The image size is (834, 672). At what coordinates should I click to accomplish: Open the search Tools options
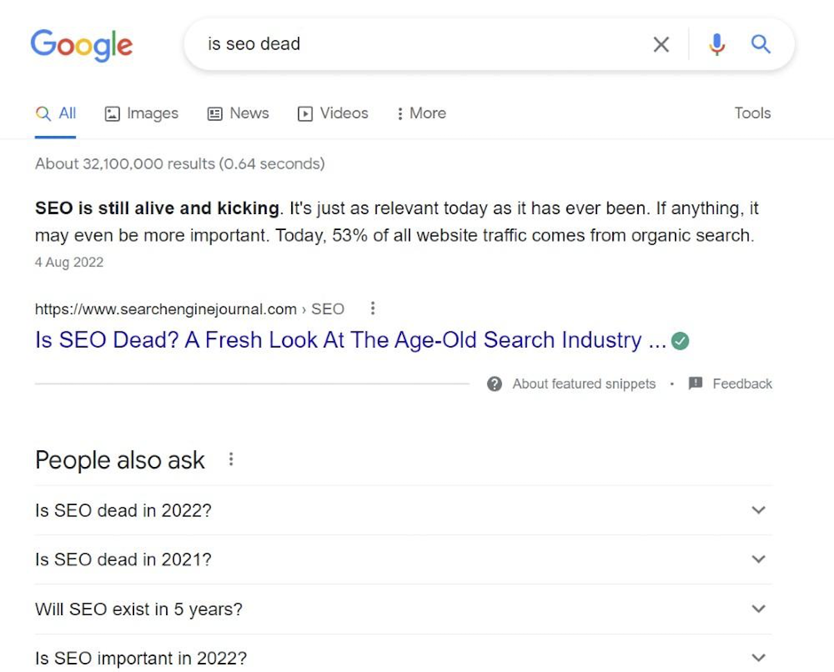click(752, 113)
